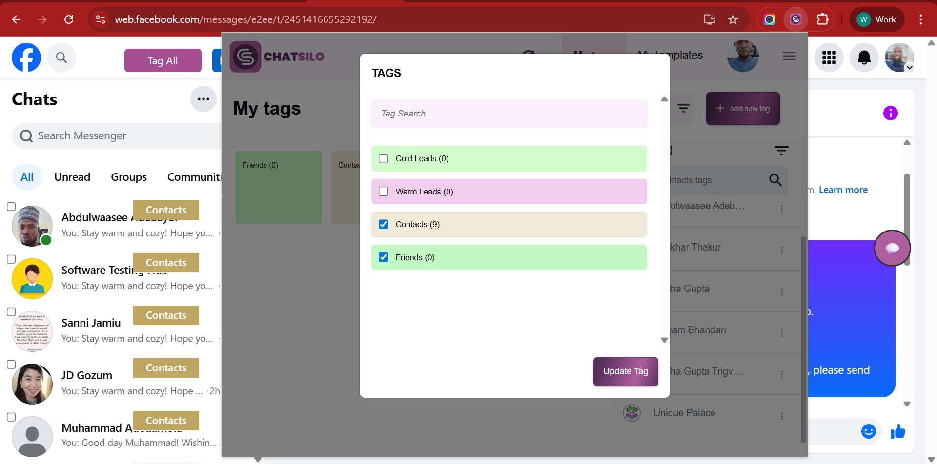Check the Cold Leads tag checkbox

coord(384,158)
